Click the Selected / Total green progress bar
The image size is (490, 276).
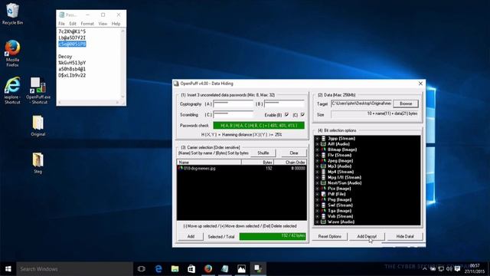[x=273, y=236]
